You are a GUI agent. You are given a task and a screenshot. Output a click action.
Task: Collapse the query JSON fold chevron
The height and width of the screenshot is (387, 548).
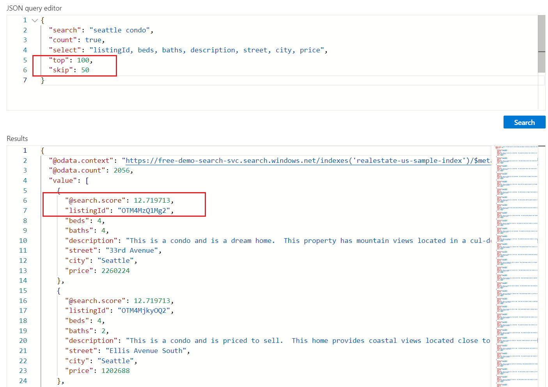[x=35, y=20]
